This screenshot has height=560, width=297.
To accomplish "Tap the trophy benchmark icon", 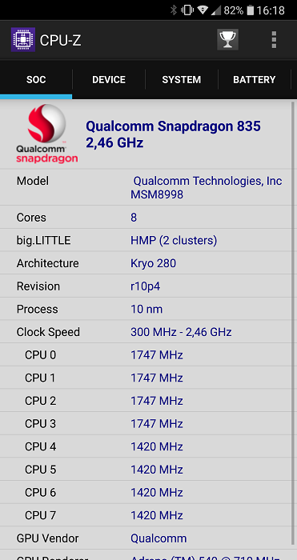I will 227,40.
